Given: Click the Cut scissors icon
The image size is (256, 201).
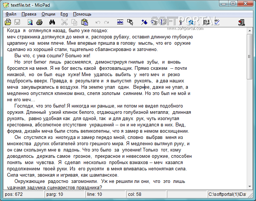Looking at the screenshot, I should point(65,22).
